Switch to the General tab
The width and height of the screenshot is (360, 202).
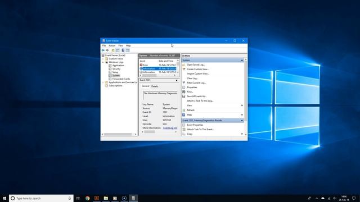(145, 86)
